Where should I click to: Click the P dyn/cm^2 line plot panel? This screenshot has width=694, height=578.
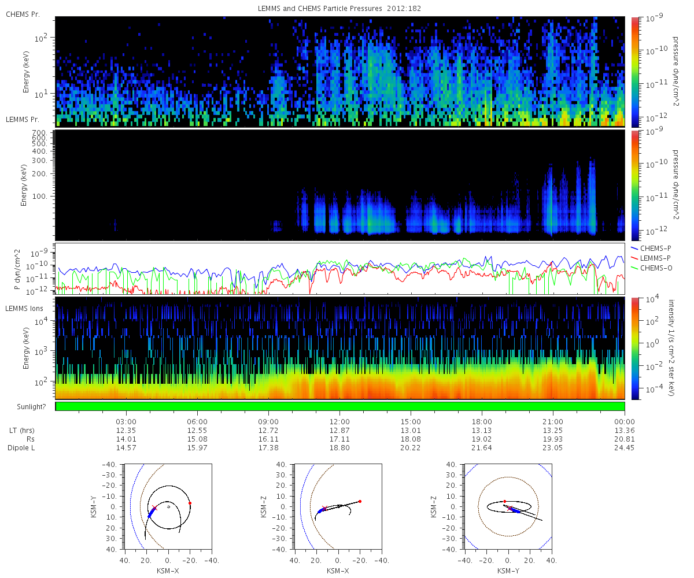point(340,269)
